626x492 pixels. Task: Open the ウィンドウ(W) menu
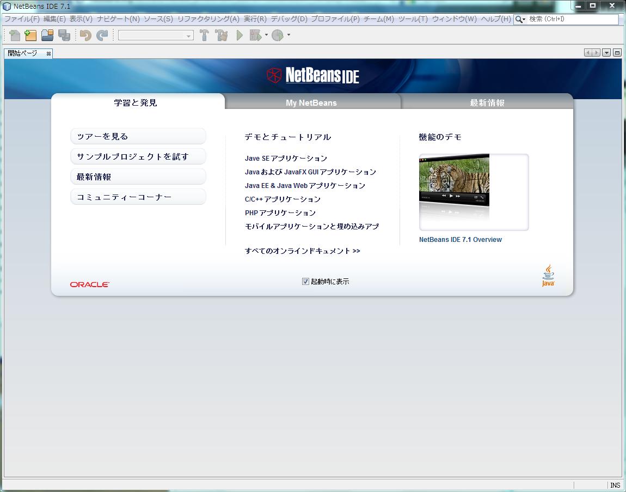click(455, 19)
